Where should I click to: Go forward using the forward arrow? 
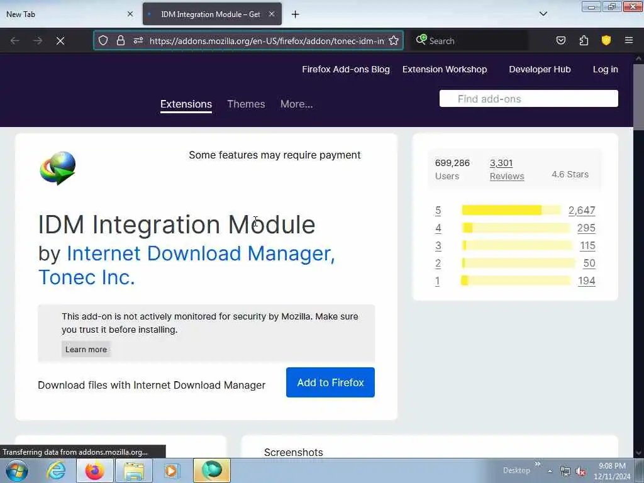tap(38, 41)
